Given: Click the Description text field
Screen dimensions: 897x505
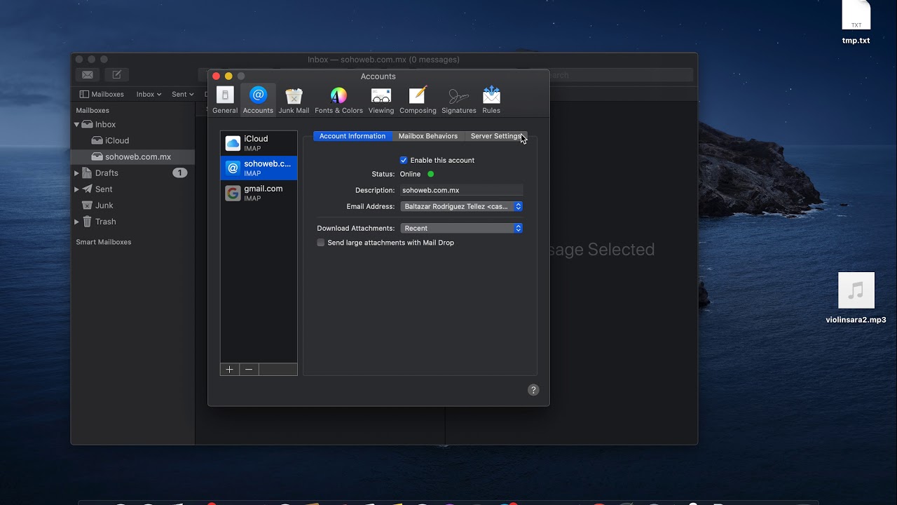Looking at the screenshot, I should click(461, 190).
